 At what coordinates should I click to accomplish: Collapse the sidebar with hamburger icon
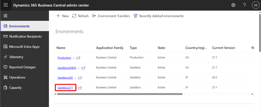pos(5,16)
